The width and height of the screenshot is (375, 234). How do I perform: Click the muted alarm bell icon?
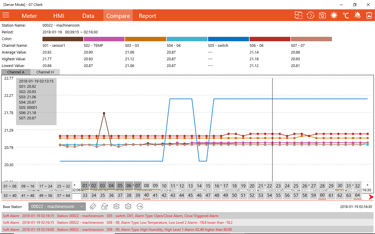tap(357, 16)
